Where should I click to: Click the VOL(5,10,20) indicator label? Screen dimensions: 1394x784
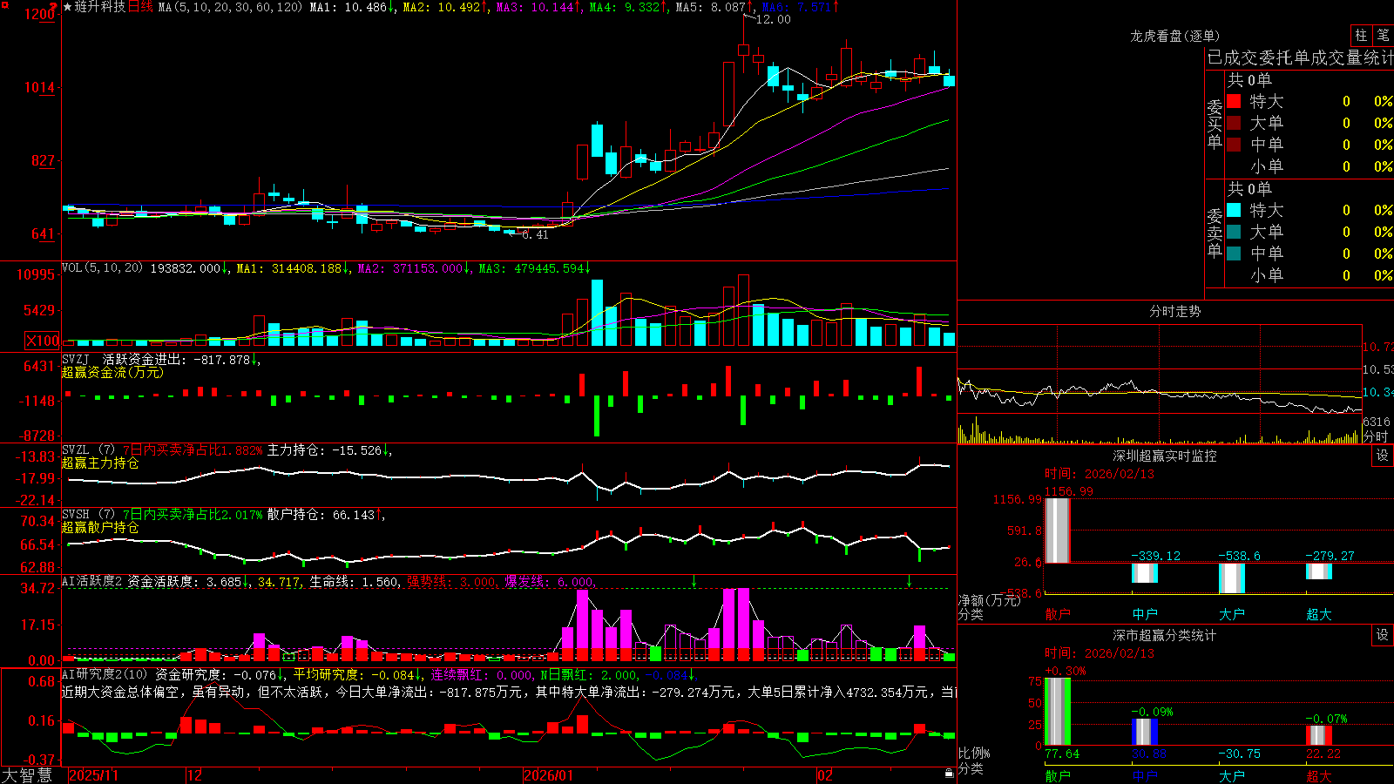(x=102, y=268)
